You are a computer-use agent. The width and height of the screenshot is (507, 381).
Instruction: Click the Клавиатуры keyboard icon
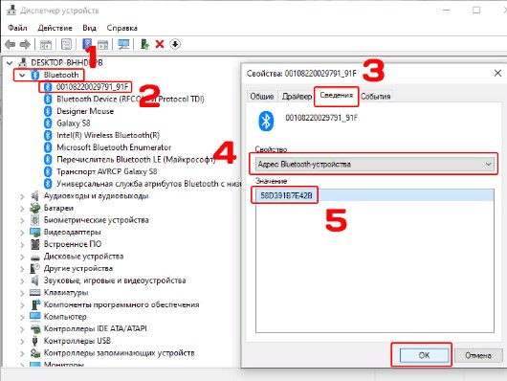coord(34,293)
